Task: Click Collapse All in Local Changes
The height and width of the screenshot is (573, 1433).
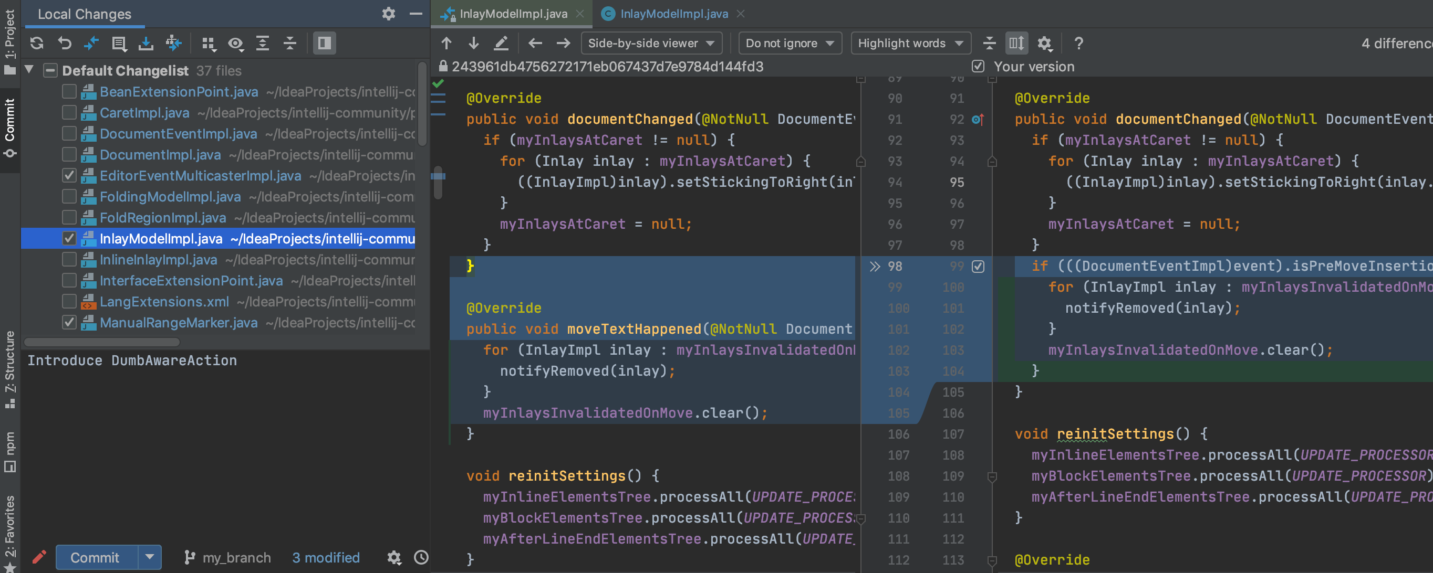Action: tap(290, 44)
